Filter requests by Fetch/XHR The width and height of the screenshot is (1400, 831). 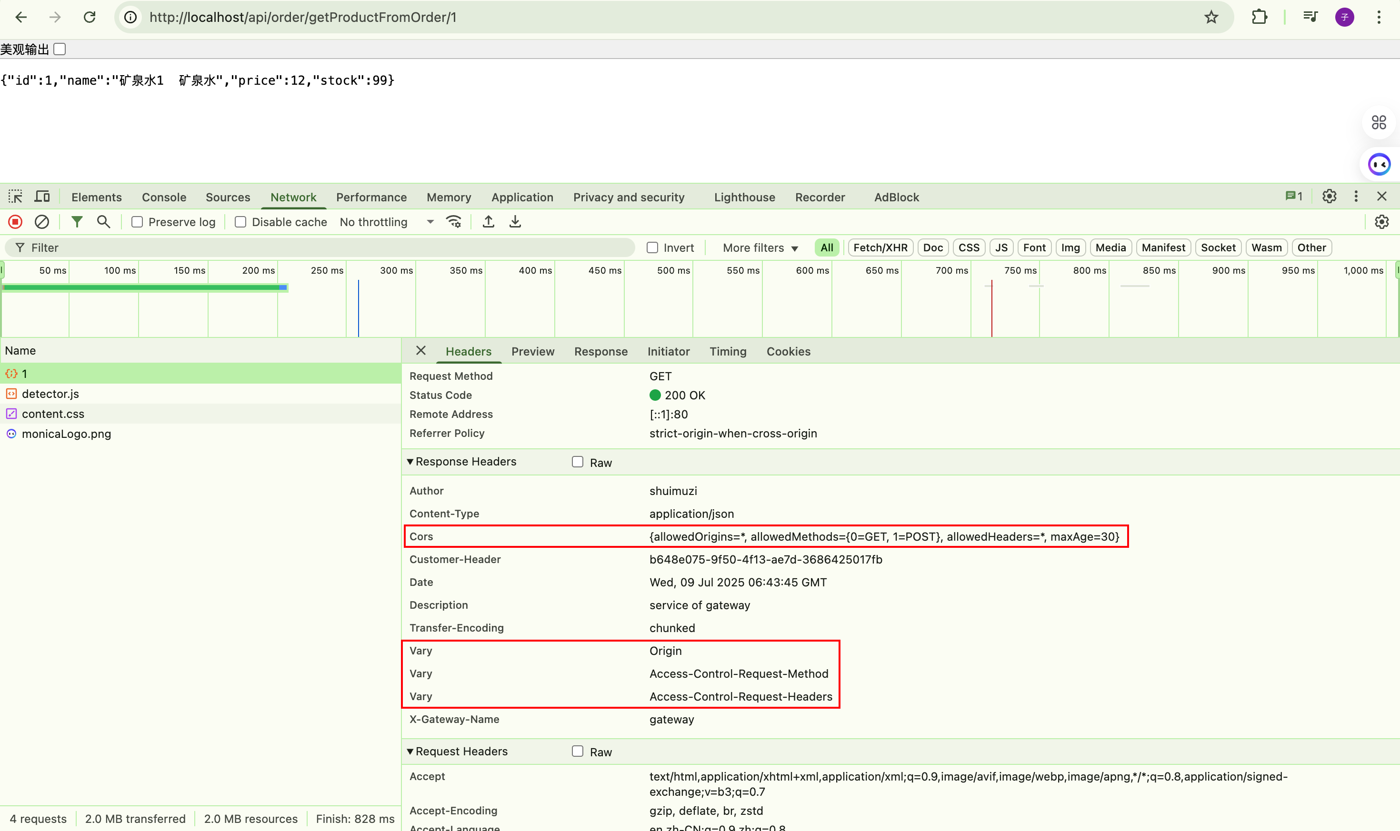(x=880, y=247)
